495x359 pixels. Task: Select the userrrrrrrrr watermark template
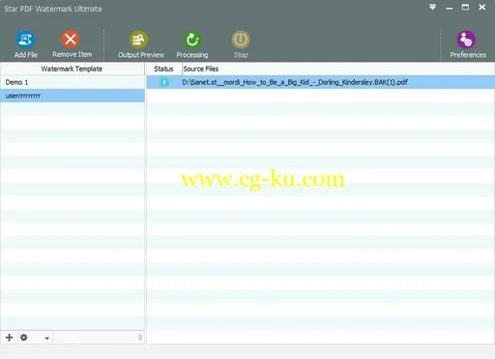click(73, 96)
